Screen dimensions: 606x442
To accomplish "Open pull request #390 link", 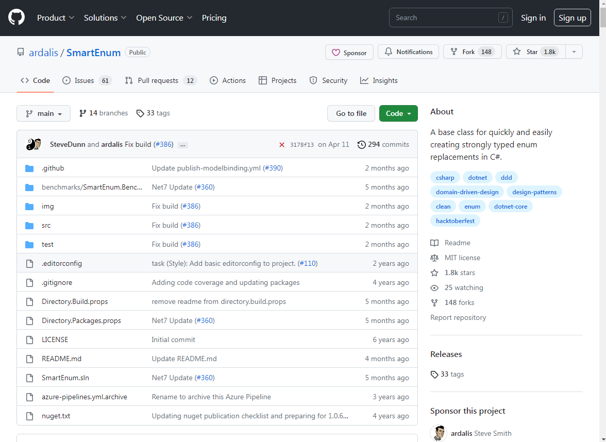I will pos(273,168).
